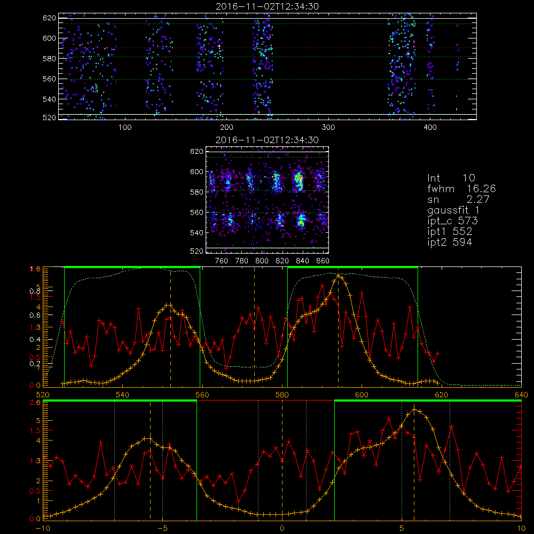Select the 'ipt_c 573' readout text
The height and width of the screenshot is (534, 534).
(453, 221)
